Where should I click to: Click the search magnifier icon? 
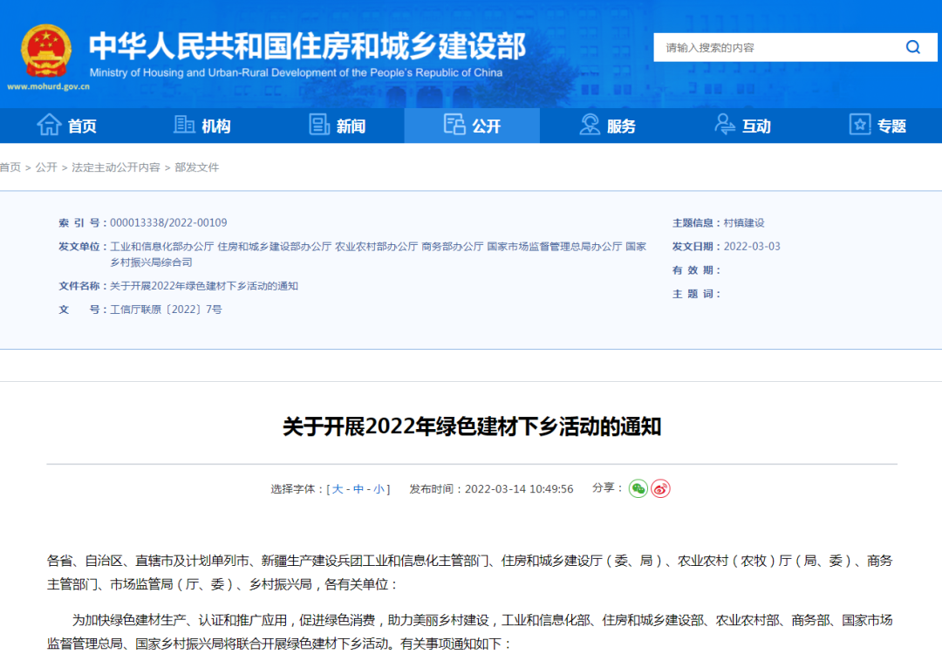click(x=912, y=47)
